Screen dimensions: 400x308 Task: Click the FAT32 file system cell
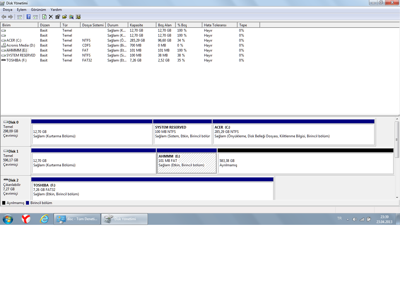coord(87,60)
